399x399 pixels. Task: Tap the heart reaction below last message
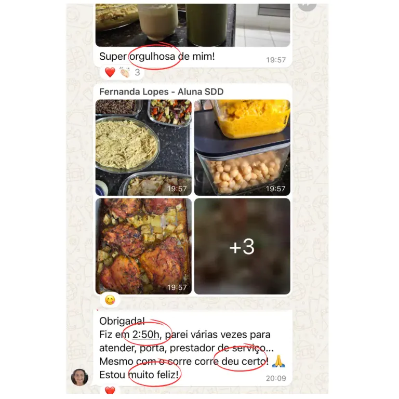[x=110, y=390]
